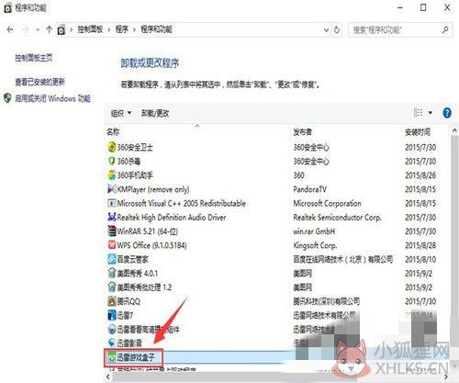Image resolution: width=459 pixels, height=383 pixels.
Task: Select WinRAR 5.21 (64-位) entry
Action: 147,231
